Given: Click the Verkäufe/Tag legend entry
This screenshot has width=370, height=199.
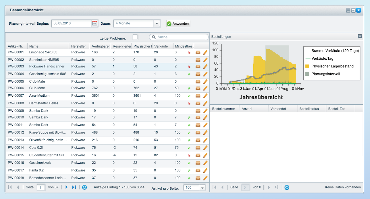Looking at the screenshot, I should [x=322, y=58].
